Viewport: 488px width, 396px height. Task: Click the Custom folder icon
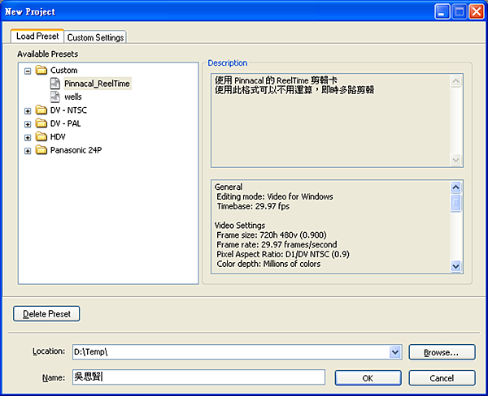[x=41, y=70]
